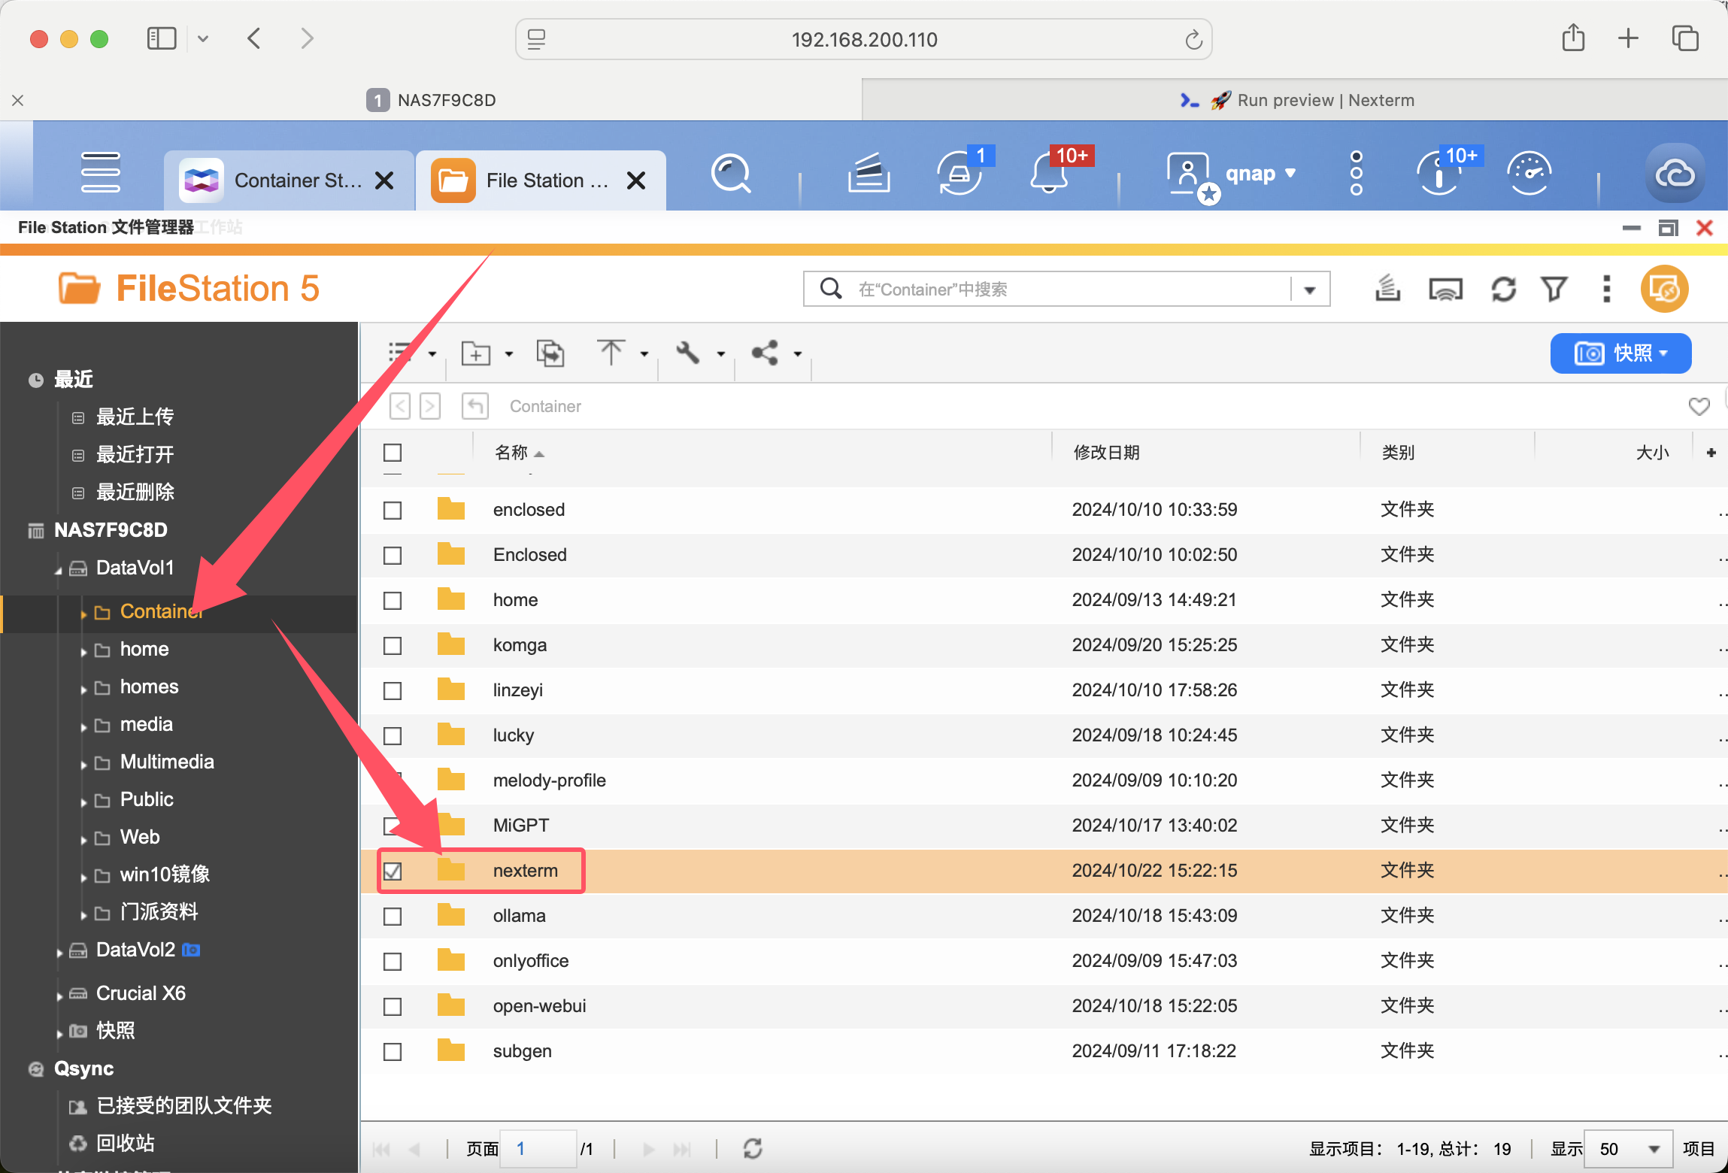Viewport: 1728px width, 1173px height.
Task: Click the copy files toolbar icon
Action: (x=550, y=353)
